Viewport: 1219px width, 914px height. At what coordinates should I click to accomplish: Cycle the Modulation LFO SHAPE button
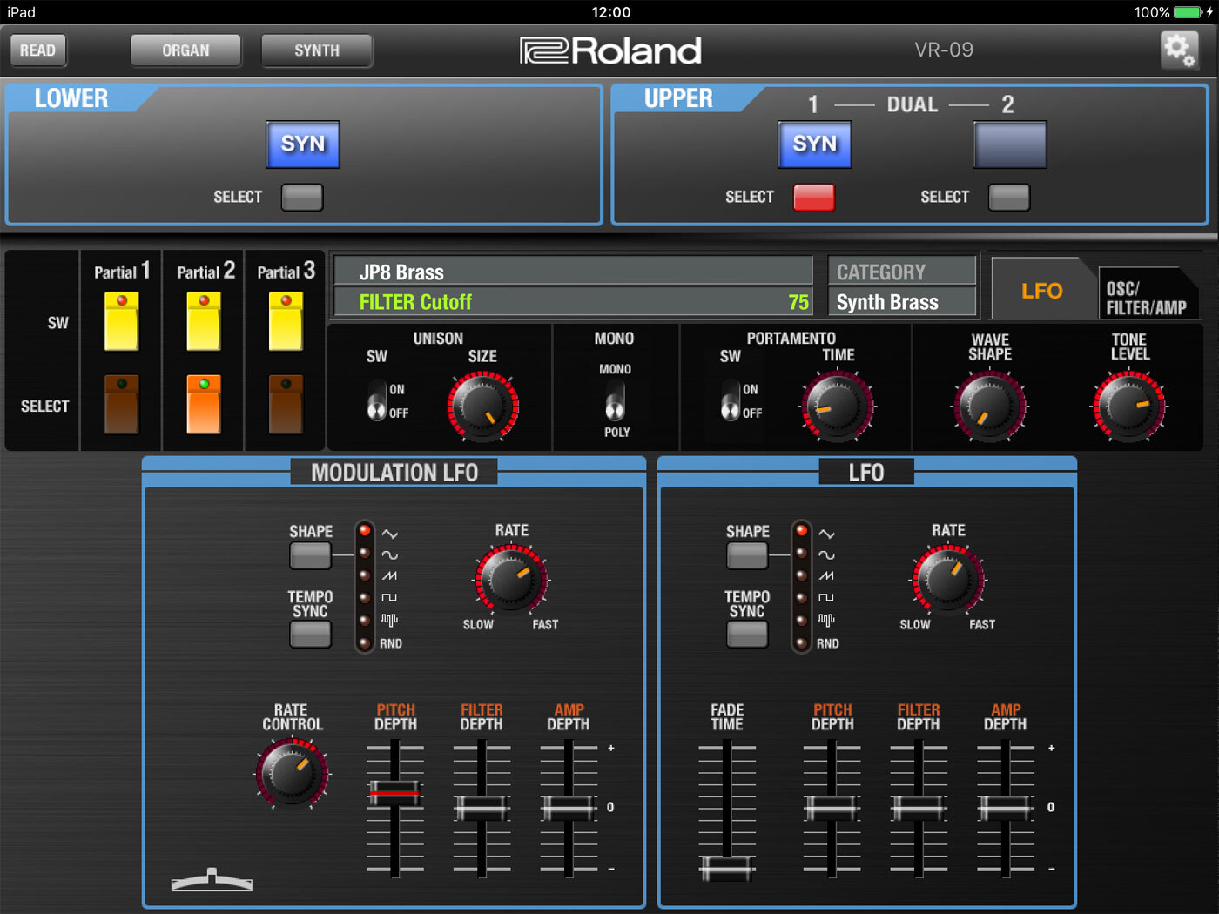(310, 555)
